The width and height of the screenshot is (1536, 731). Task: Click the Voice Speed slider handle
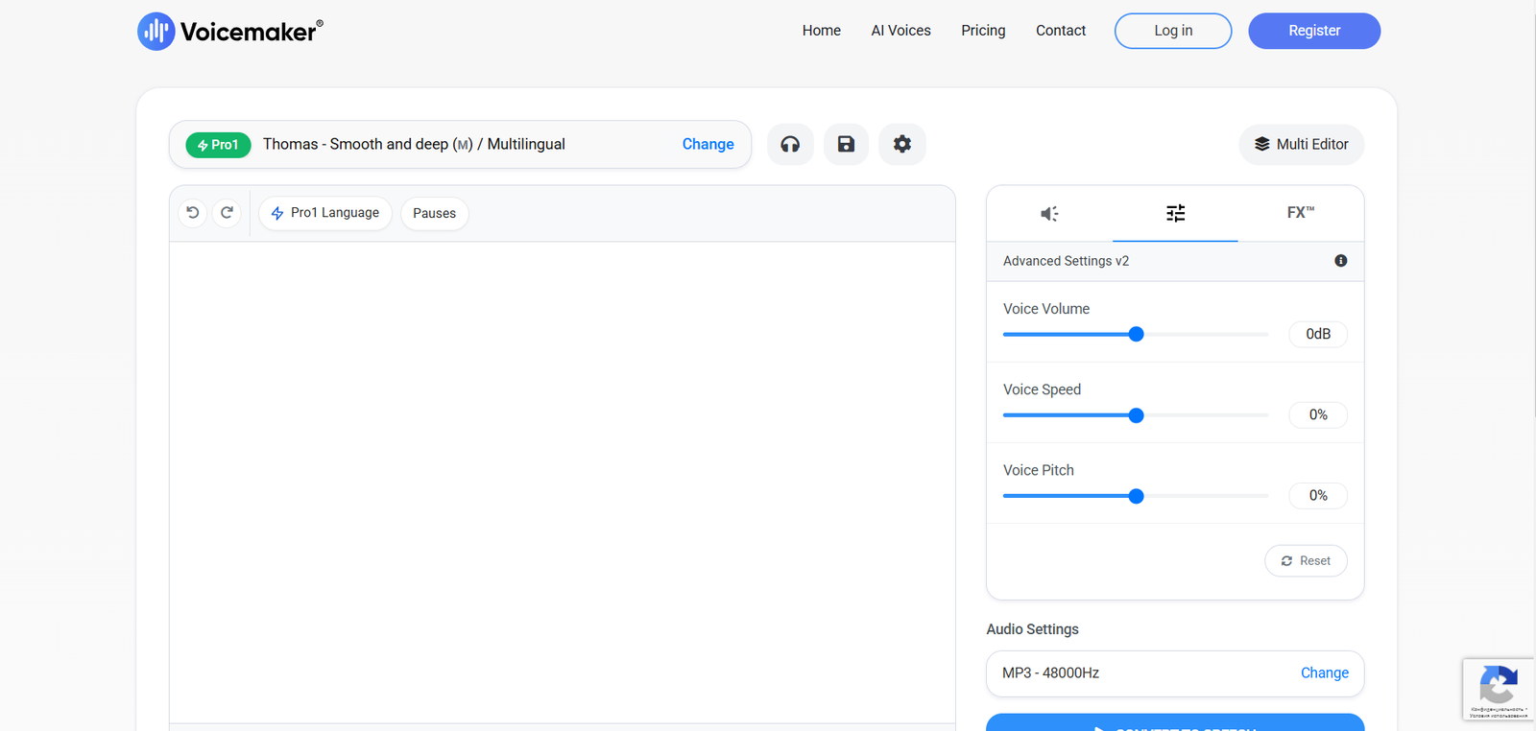tap(1136, 415)
